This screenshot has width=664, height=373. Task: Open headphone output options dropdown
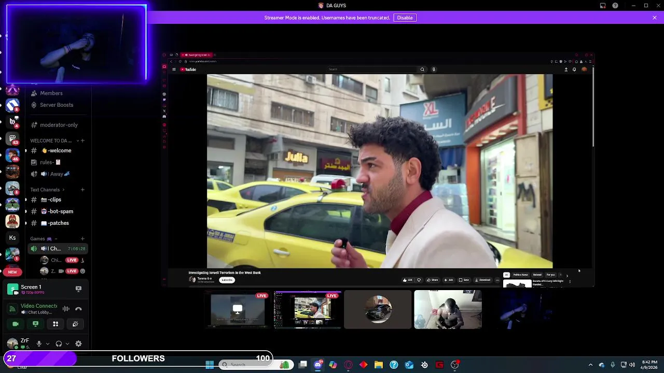pos(67,344)
